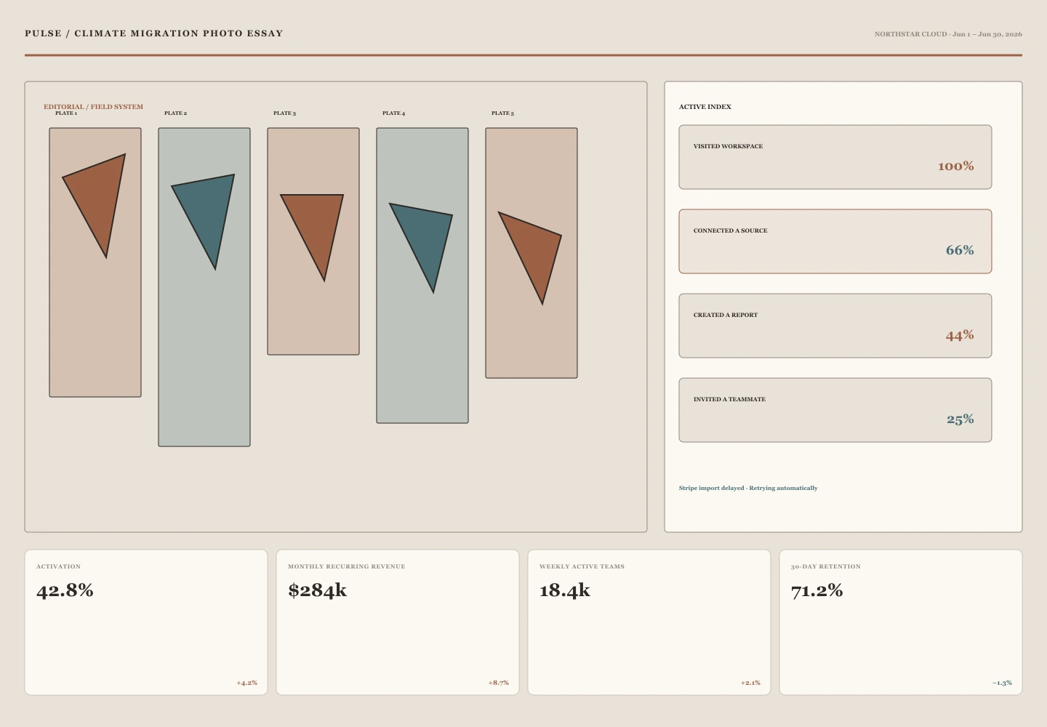Click the 42.8% activation value
Image resolution: width=1047 pixels, height=727 pixels.
[65, 590]
